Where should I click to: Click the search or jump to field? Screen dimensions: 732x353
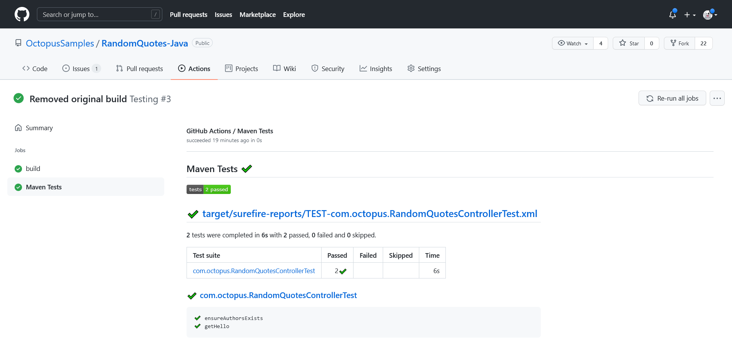99,14
